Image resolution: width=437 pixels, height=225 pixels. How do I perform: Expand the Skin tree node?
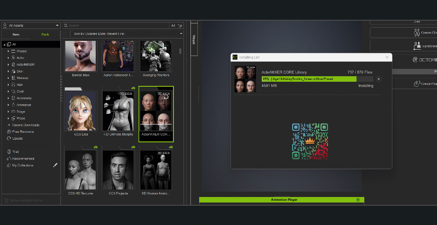click(8, 71)
